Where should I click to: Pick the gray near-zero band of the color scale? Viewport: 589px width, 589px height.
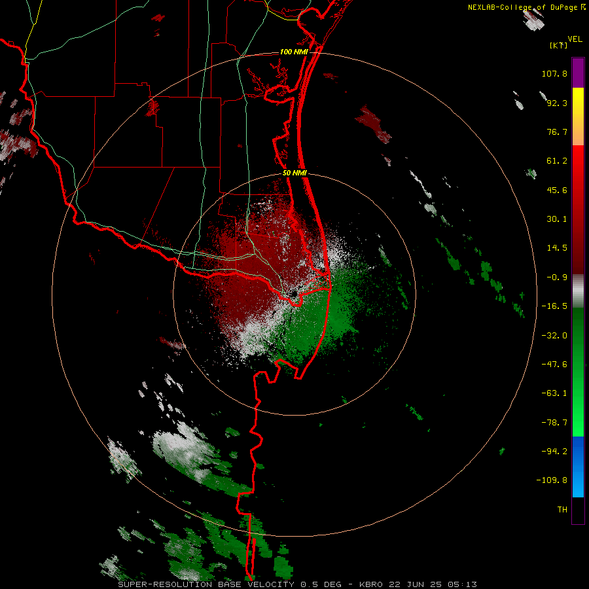coord(578,291)
